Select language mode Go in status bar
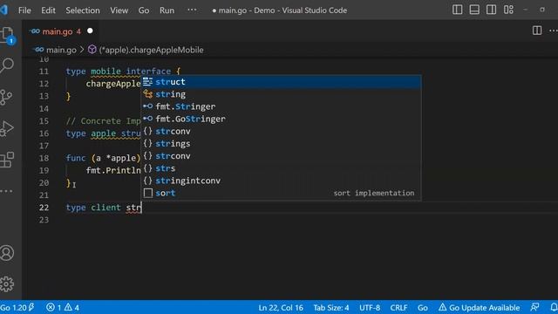Image resolution: width=558 pixels, height=314 pixels. point(422,307)
